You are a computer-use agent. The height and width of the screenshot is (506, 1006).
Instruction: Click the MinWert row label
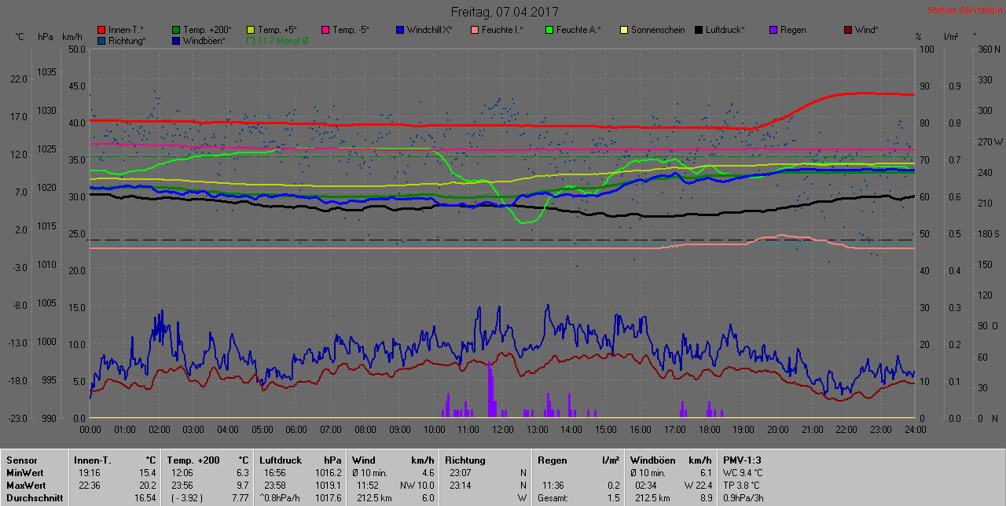click(25, 472)
